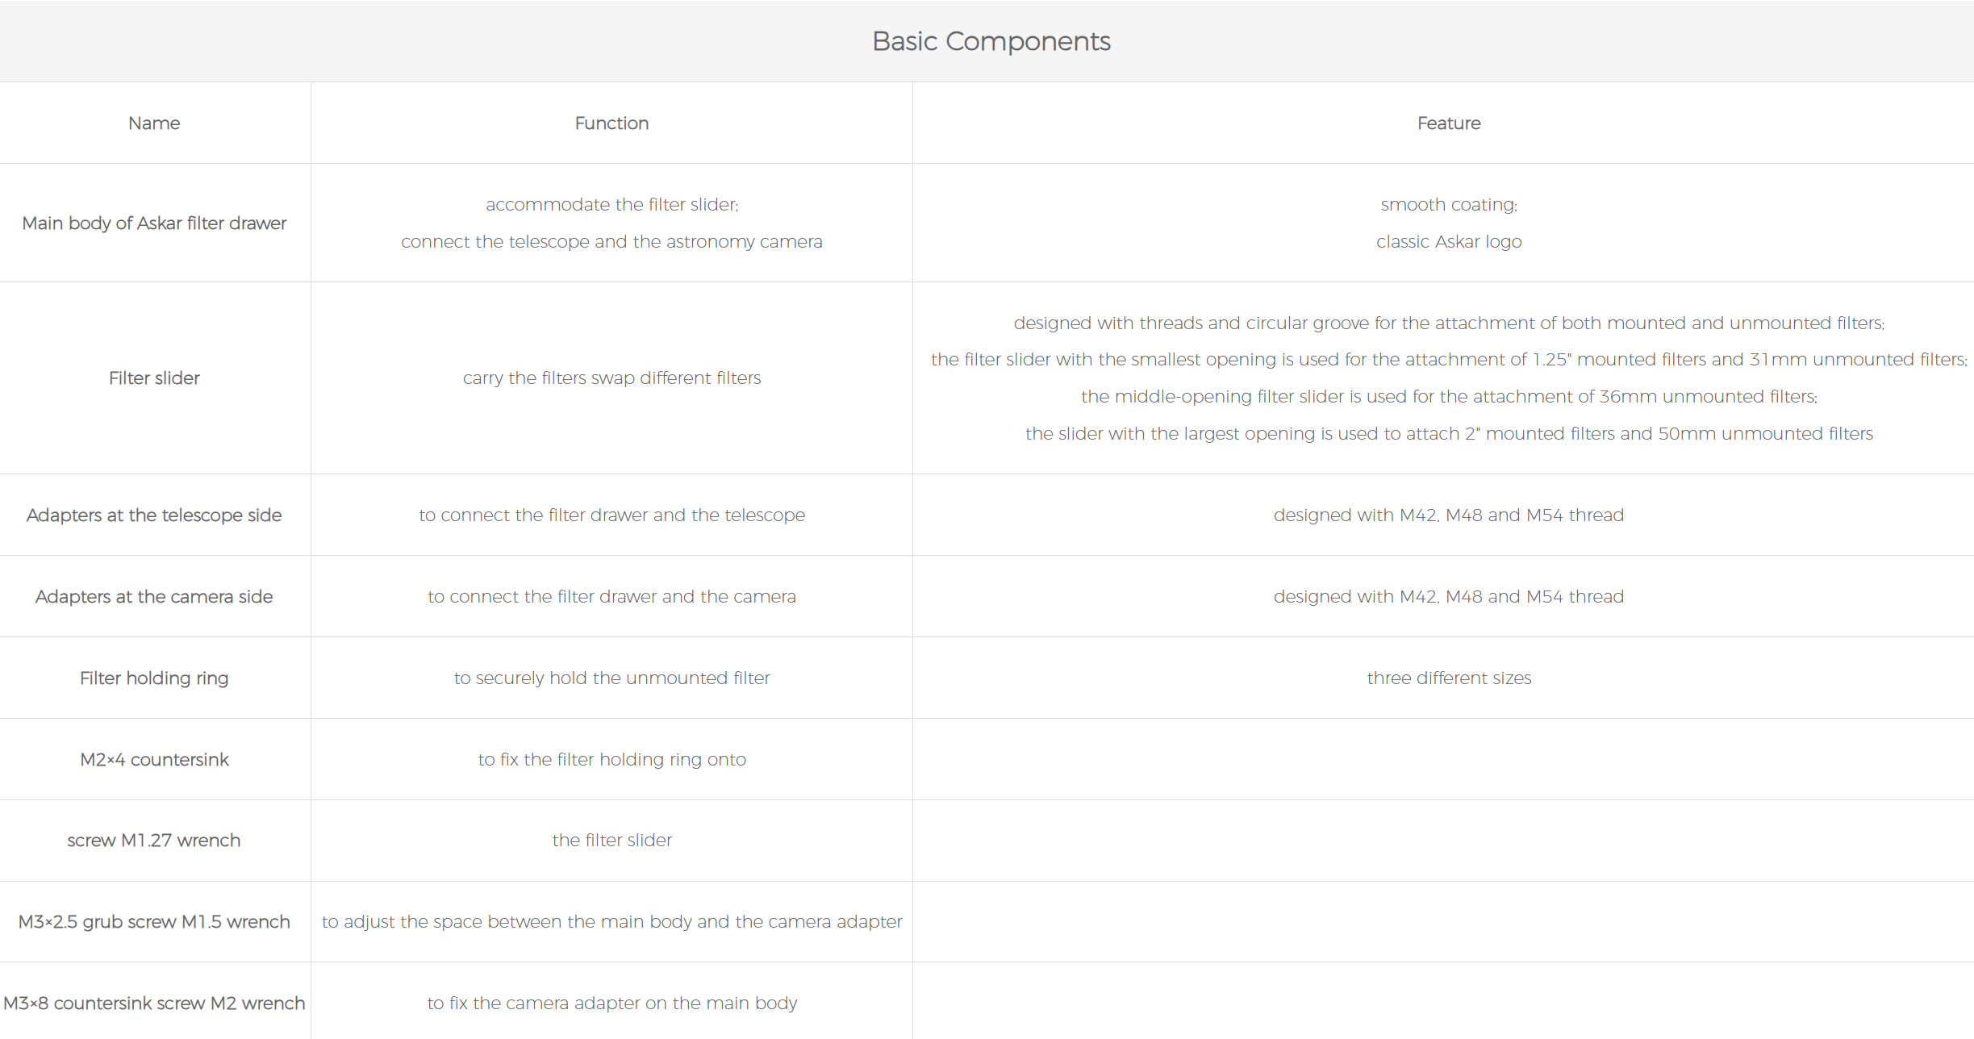Click the Basic Components table title

(x=991, y=41)
